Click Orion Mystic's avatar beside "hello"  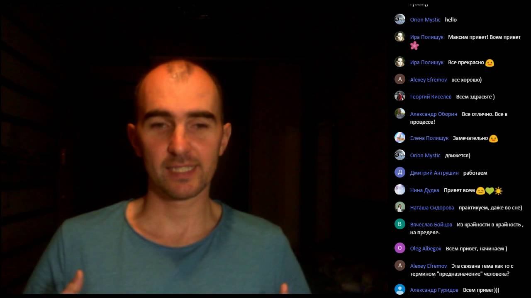coord(399,19)
